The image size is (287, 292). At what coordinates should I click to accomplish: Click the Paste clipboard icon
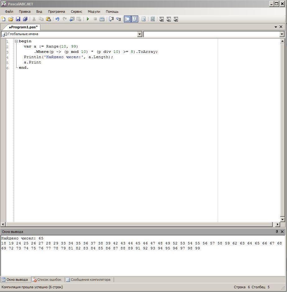click(x=48, y=19)
